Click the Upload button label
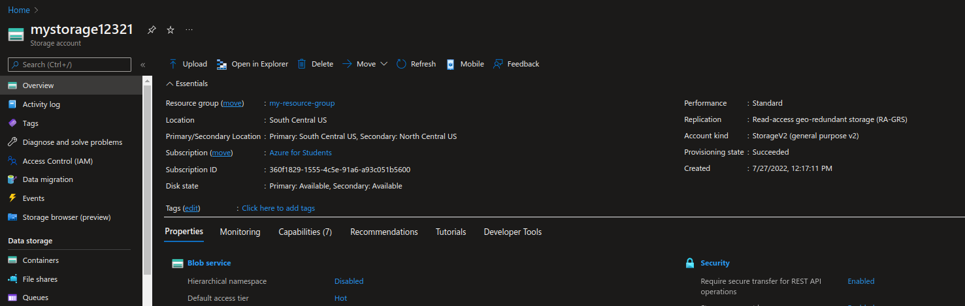The width and height of the screenshot is (965, 306). click(x=195, y=64)
